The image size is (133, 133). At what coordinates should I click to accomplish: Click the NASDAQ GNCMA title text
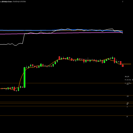point(19,2)
